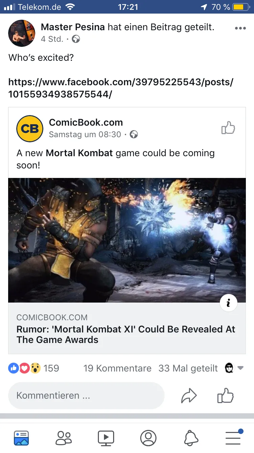Expand the react-as-profile dropdown arrow
This screenshot has width=254, height=453.
(240, 368)
